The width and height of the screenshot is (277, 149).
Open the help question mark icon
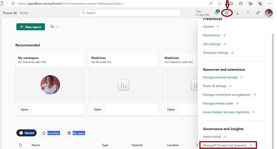(x=248, y=13)
